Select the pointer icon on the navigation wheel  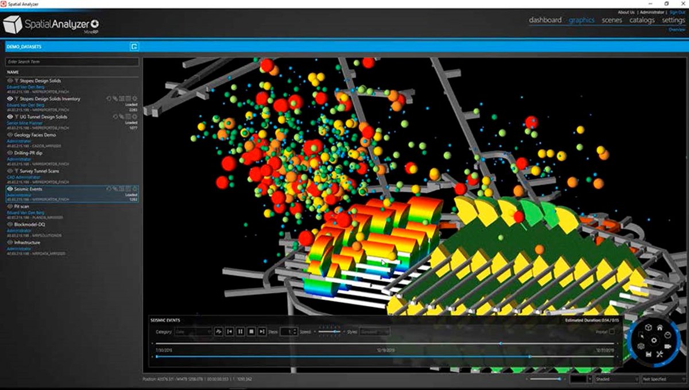(641, 334)
